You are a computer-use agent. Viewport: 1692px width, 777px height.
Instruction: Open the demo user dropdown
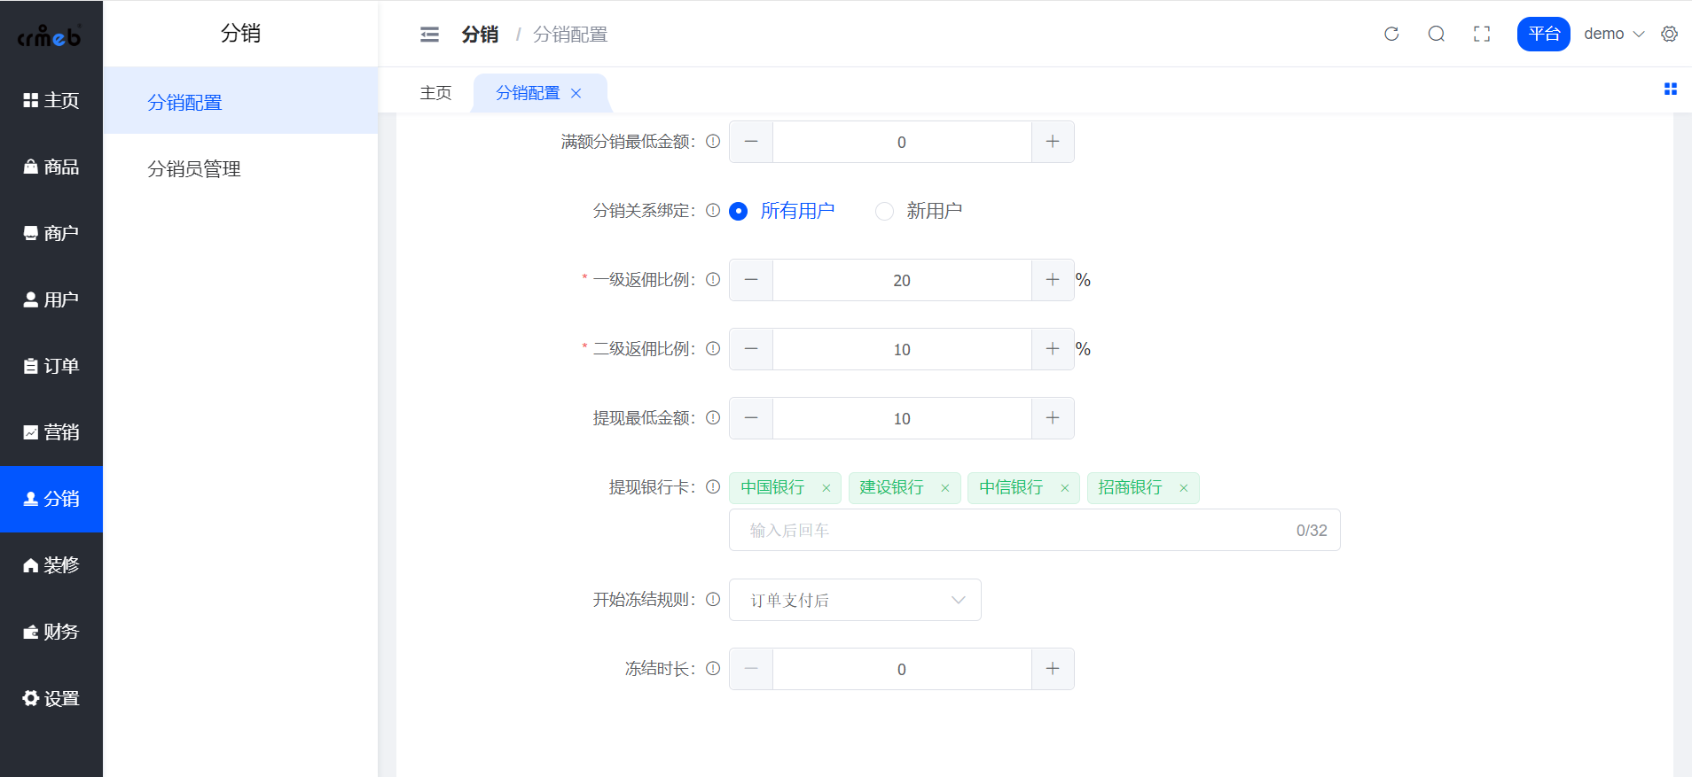point(1614,34)
